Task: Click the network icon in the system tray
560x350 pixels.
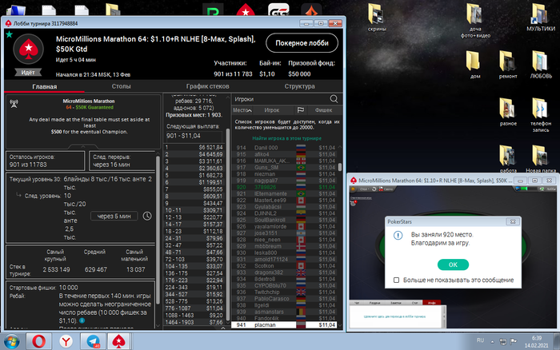Action: 503,341
